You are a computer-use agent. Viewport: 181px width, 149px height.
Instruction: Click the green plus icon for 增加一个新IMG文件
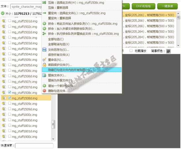click(x=44, y=86)
